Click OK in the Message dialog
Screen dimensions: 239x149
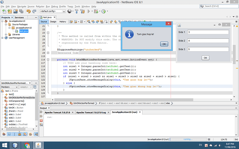pos(165,44)
